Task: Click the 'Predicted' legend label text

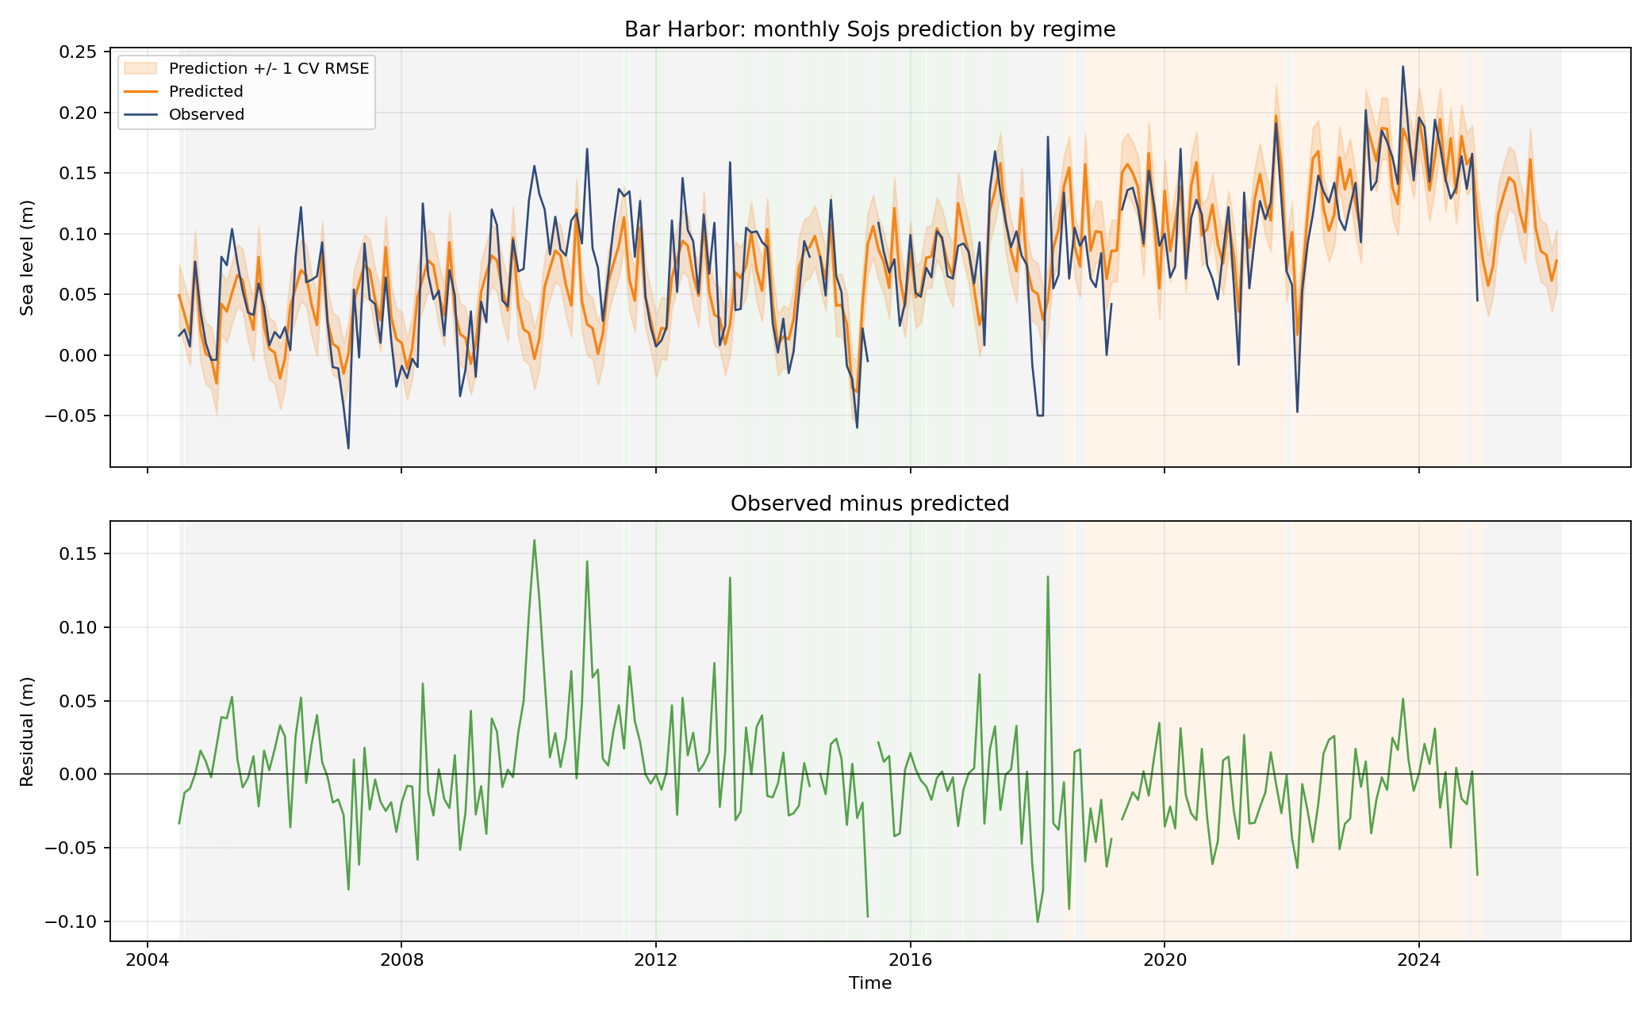Action: (x=205, y=91)
